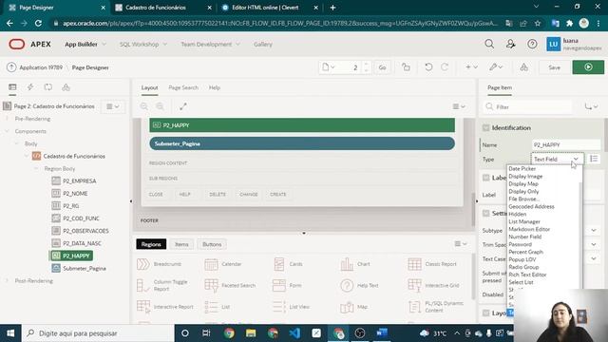The height and width of the screenshot is (342, 608).
Task: Select the Faceted Search region in gallery
Action: coord(230,285)
